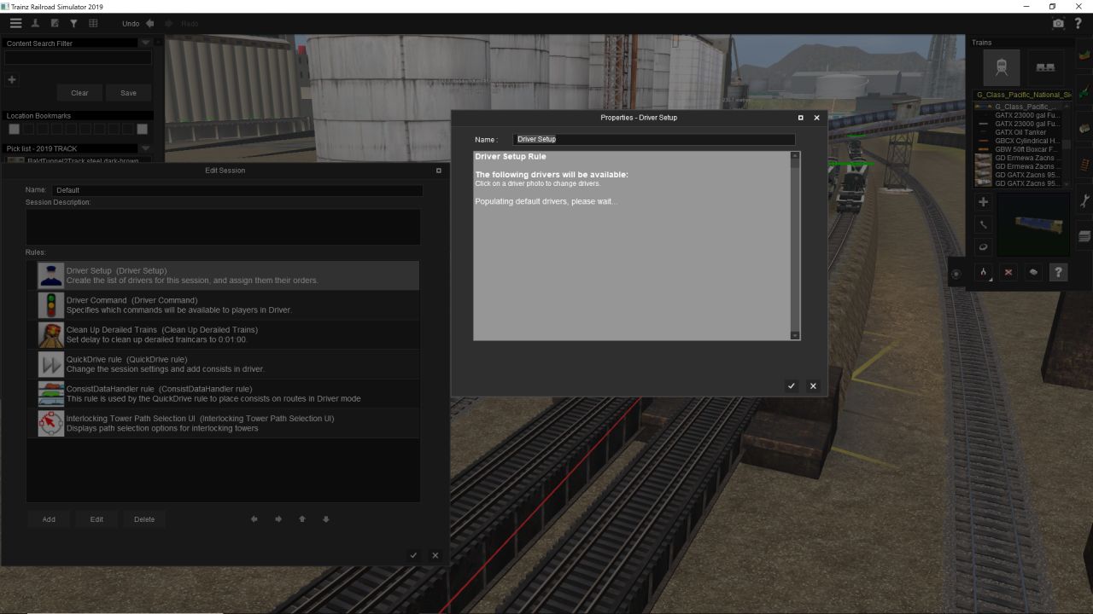Click Interlocking Tower Path Selection UI icon

pyautogui.click(x=51, y=423)
